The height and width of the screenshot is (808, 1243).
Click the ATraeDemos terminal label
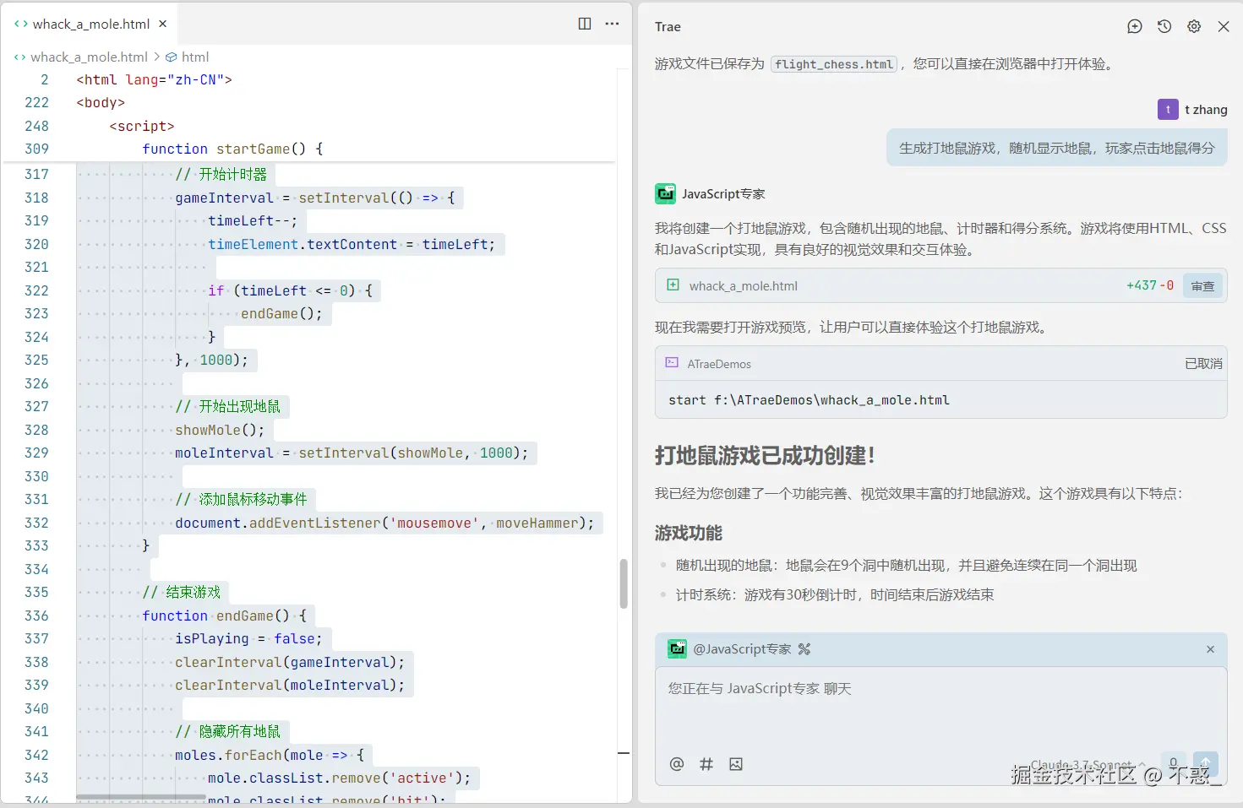pos(719,364)
